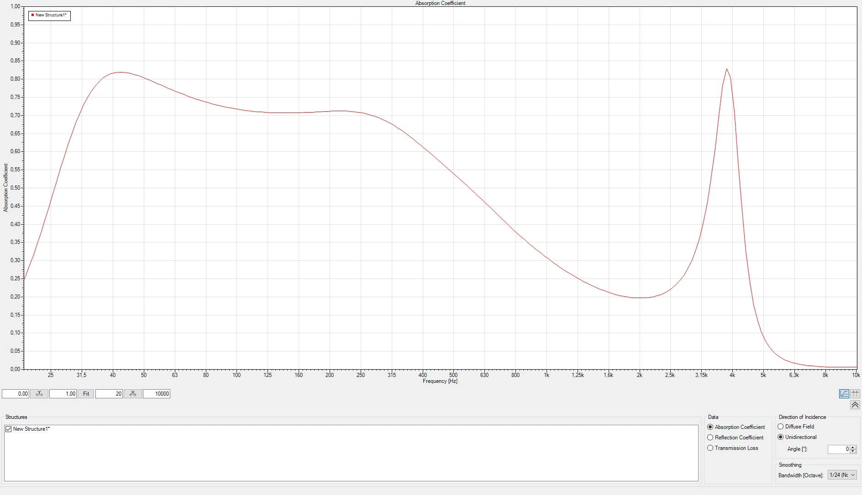The image size is (862, 495).
Task: Select the line chart view icon
Action: 844,394
